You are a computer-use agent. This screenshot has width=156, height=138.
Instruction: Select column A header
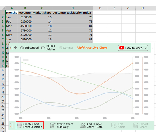tap(12, 8)
